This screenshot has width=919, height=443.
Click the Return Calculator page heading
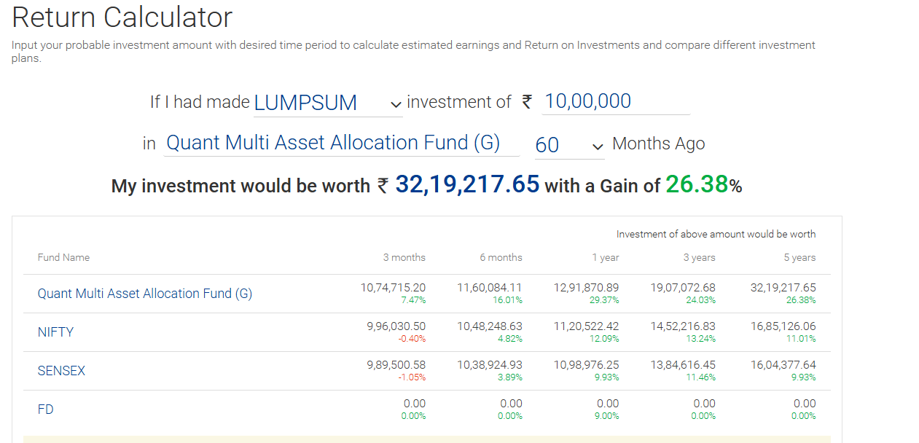tap(122, 17)
